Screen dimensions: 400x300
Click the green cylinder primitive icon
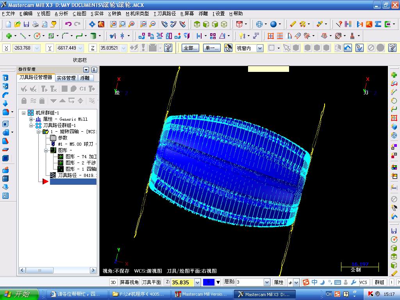click(93, 36)
